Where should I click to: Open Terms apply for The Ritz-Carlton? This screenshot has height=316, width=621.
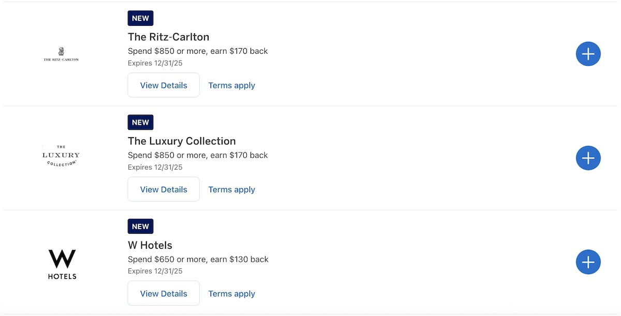point(231,85)
